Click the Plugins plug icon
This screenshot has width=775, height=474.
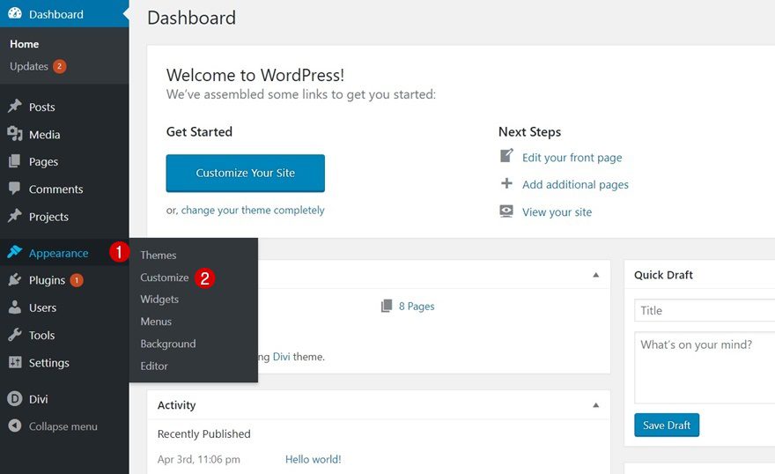[14, 280]
